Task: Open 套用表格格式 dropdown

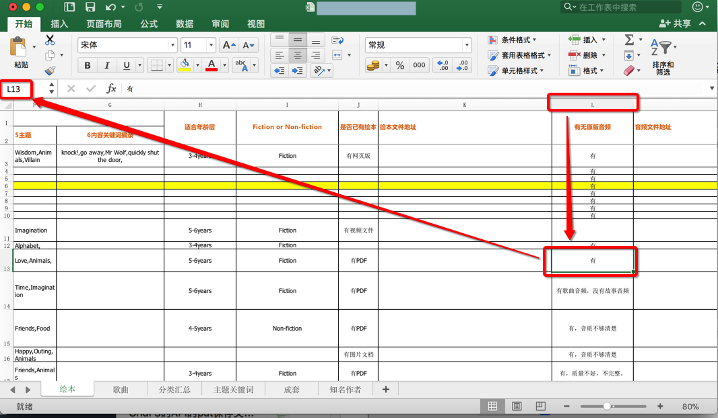Action: (519, 55)
